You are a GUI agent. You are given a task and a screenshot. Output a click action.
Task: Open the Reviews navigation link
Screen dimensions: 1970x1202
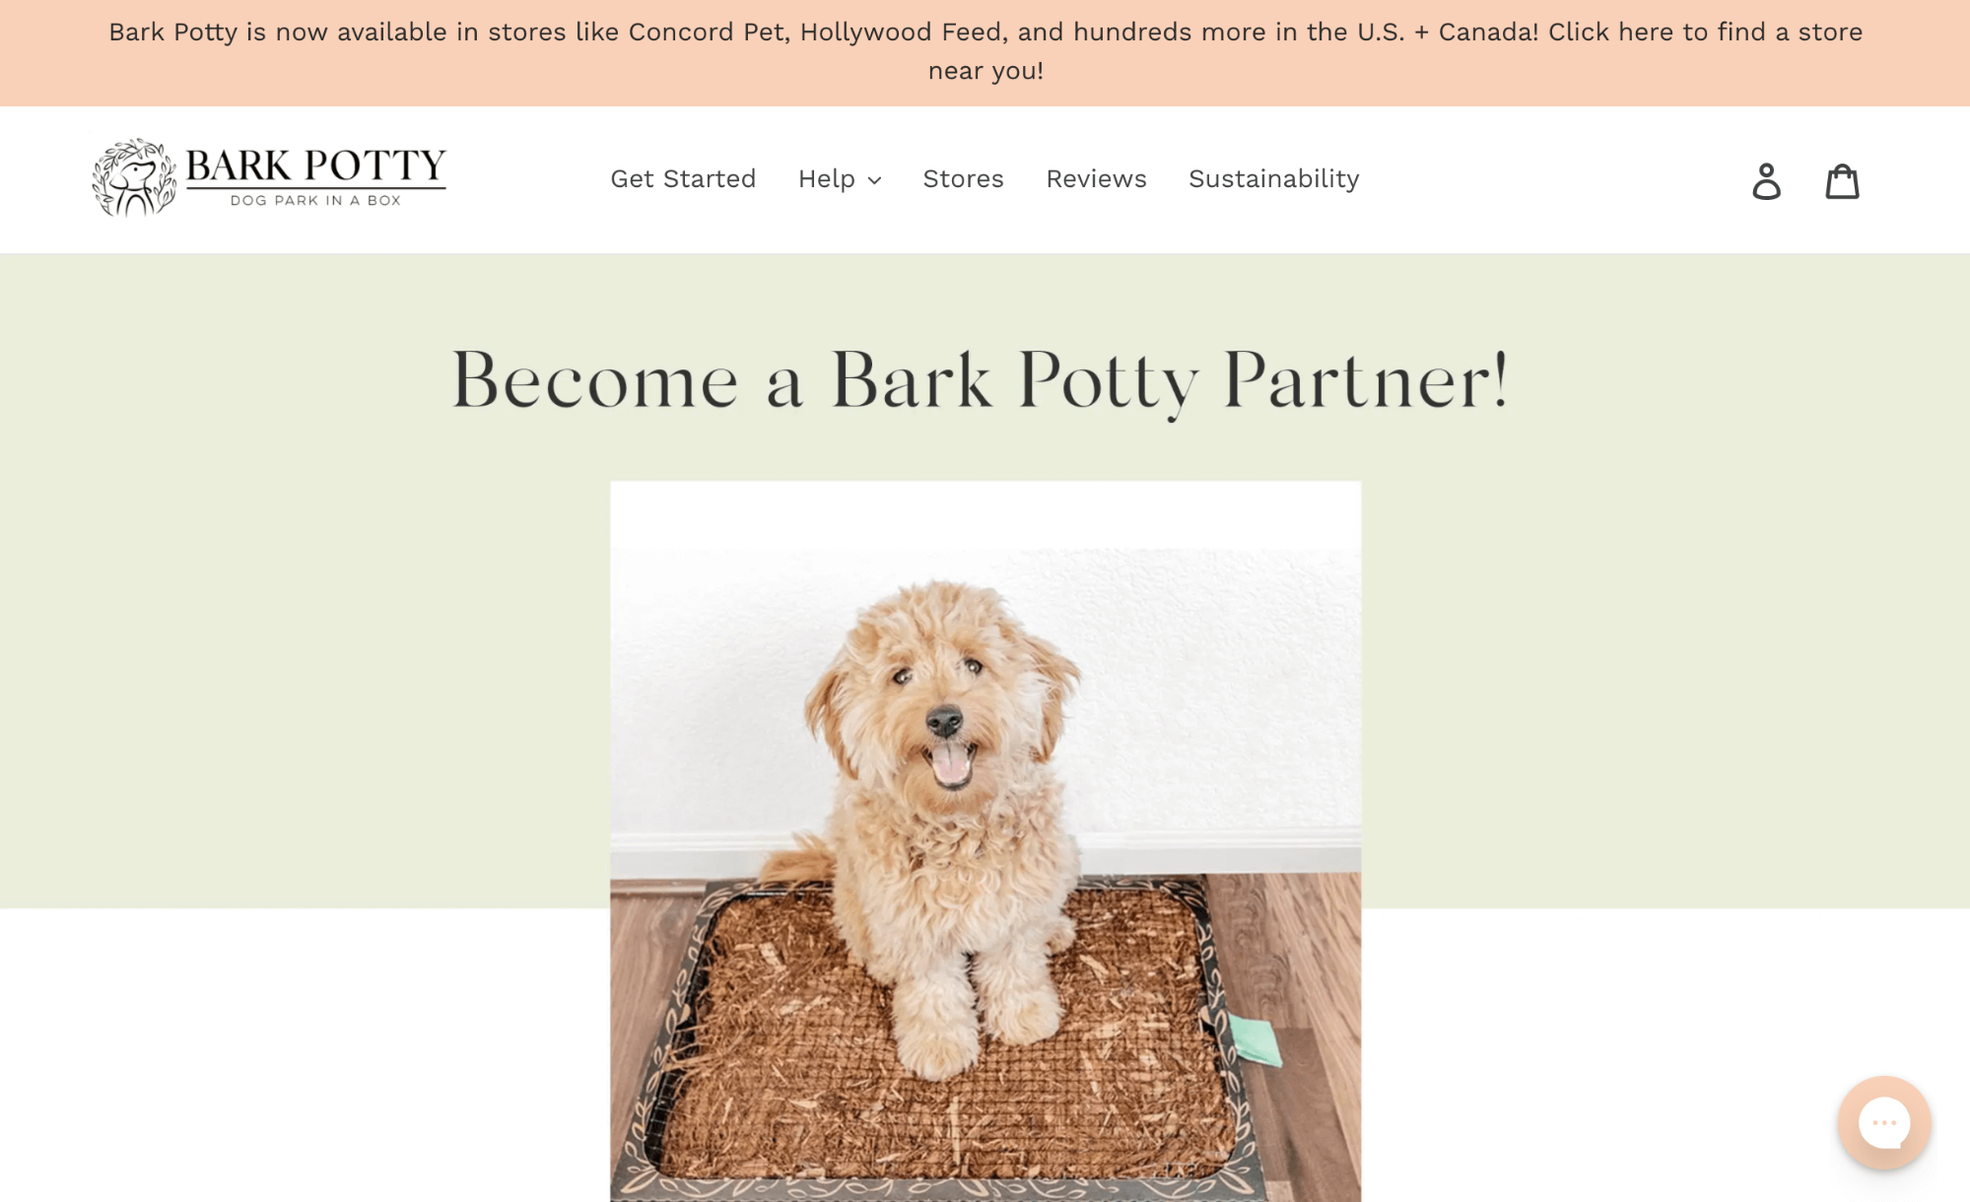click(x=1096, y=178)
